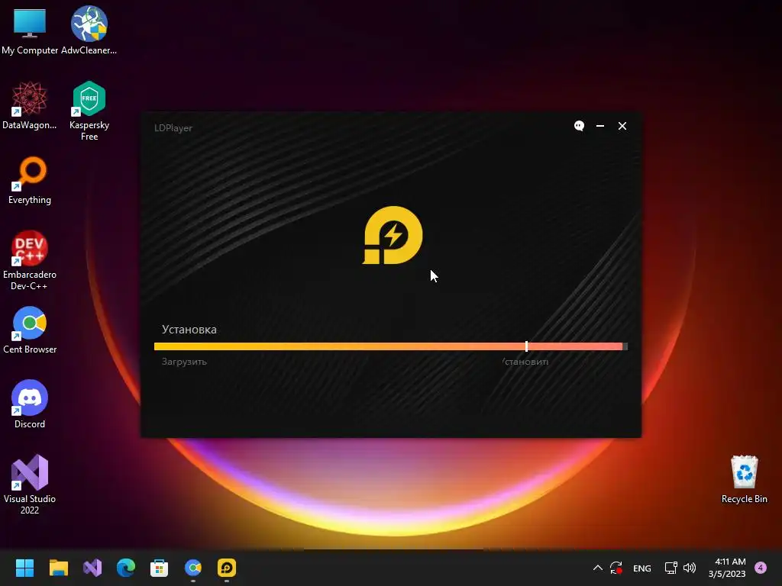Click the installation progress bar

click(x=391, y=346)
